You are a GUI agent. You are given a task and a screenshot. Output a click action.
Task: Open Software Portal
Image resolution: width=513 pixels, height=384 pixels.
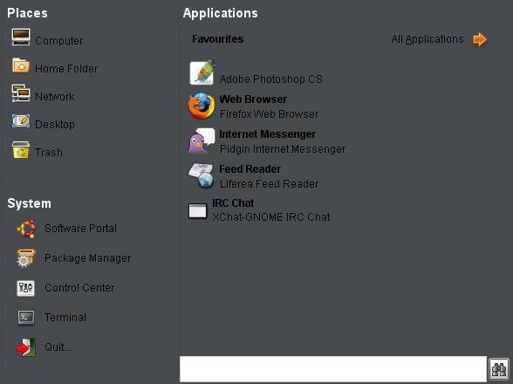[80, 228]
